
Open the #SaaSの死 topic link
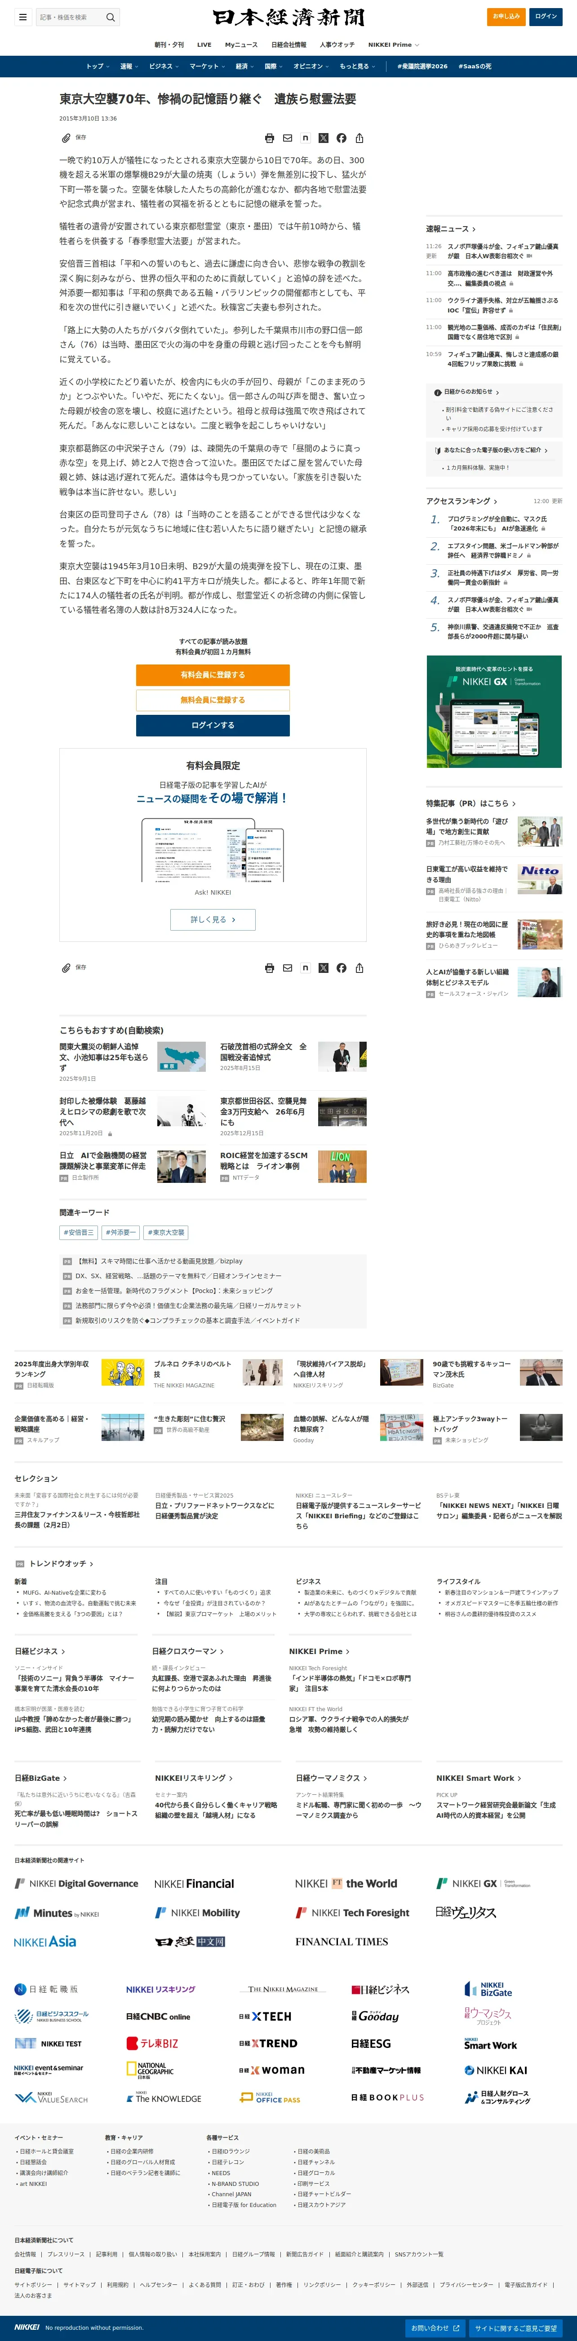point(475,67)
